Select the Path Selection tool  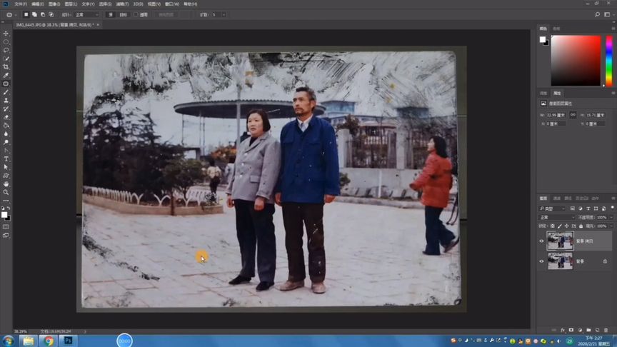6,167
